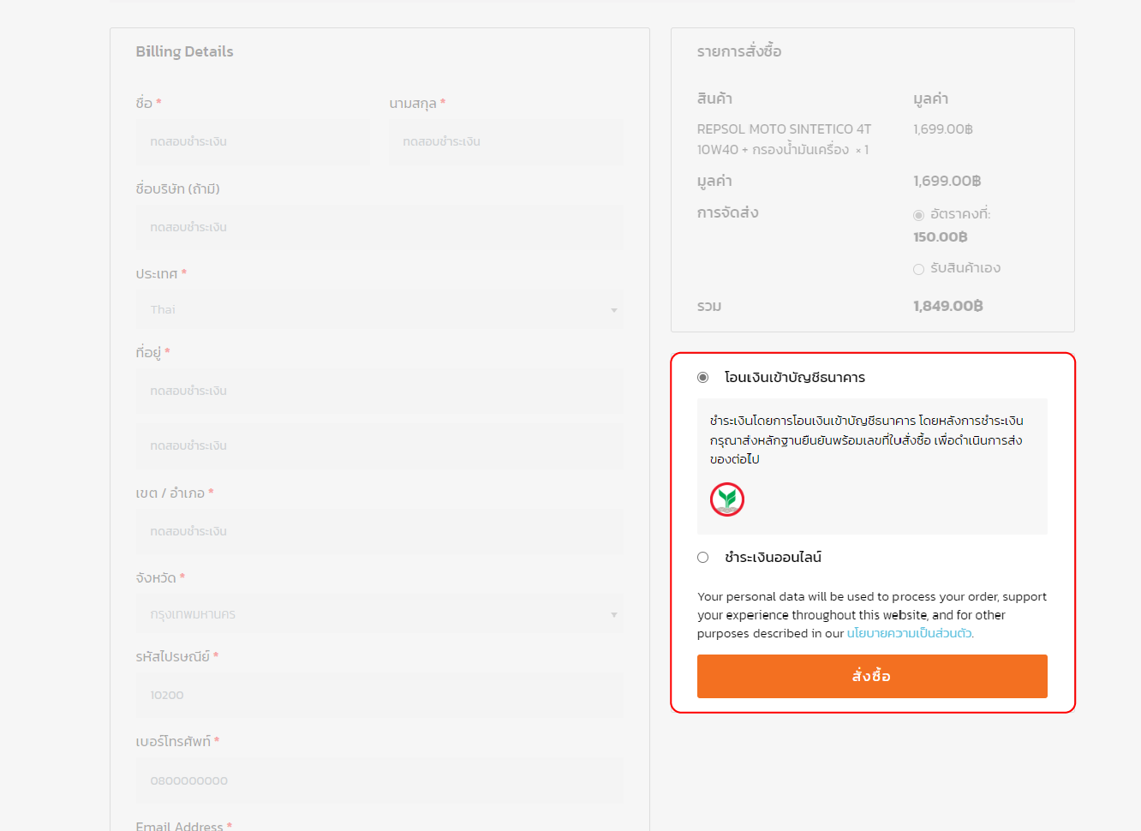Choose the อัตราคงที่ shipping option

tap(918, 215)
